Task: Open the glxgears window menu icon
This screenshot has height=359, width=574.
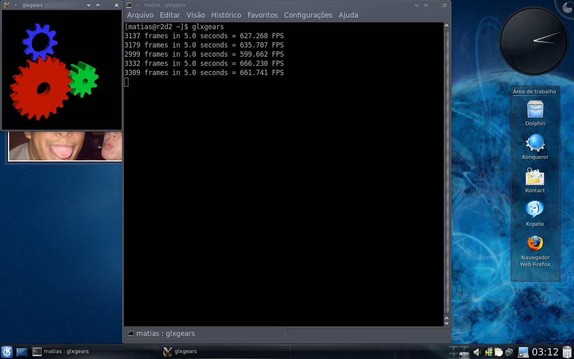Action: [6, 5]
